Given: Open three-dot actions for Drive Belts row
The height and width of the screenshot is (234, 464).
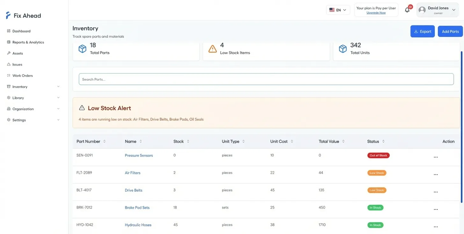Looking at the screenshot, I should pyautogui.click(x=435, y=192).
